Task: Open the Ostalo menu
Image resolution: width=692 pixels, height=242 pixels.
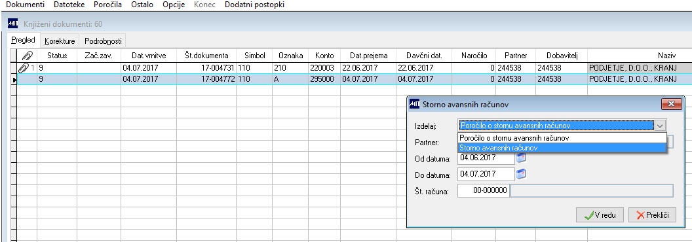Action: coord(142,5)
